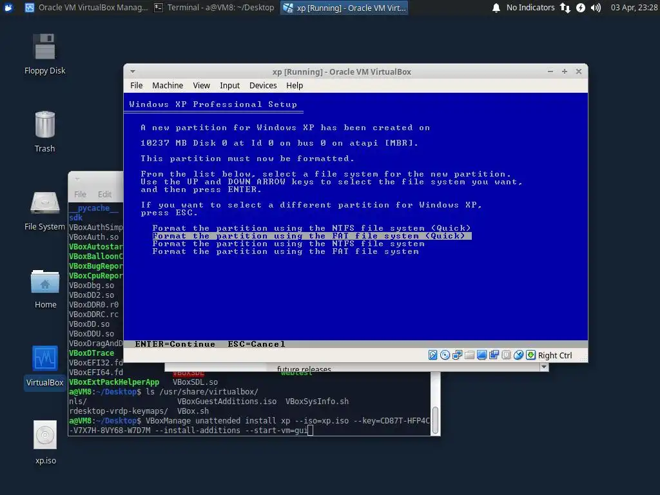Open the File System desktop icon

(x=44, y=211)
